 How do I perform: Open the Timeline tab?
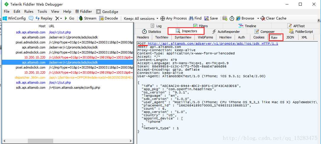(247, 26)
